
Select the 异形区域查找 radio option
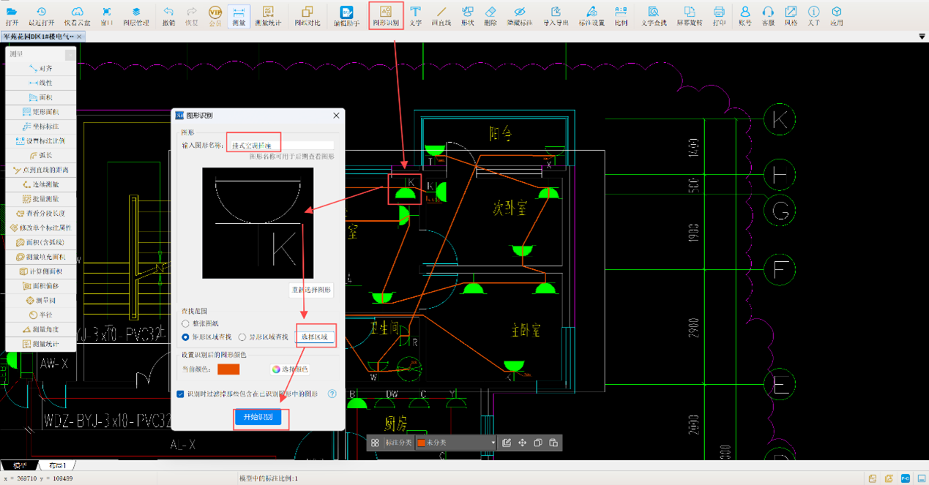click(242, 337)
